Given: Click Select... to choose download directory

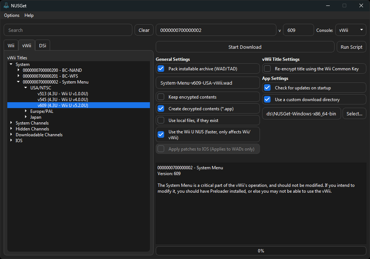Looking at the screenshot, I should coord(354,114).
